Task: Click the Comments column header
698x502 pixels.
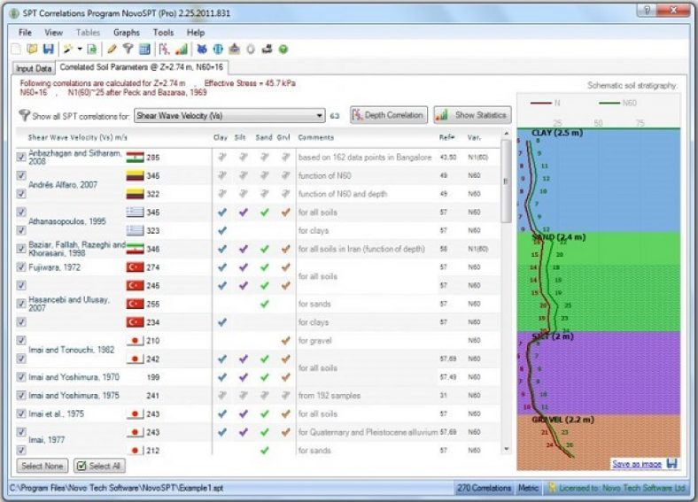Action: click(x=316, y=137)
